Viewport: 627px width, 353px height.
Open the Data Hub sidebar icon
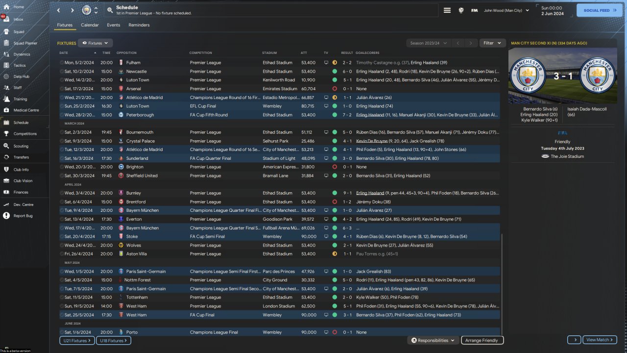[x=6, y=76]
